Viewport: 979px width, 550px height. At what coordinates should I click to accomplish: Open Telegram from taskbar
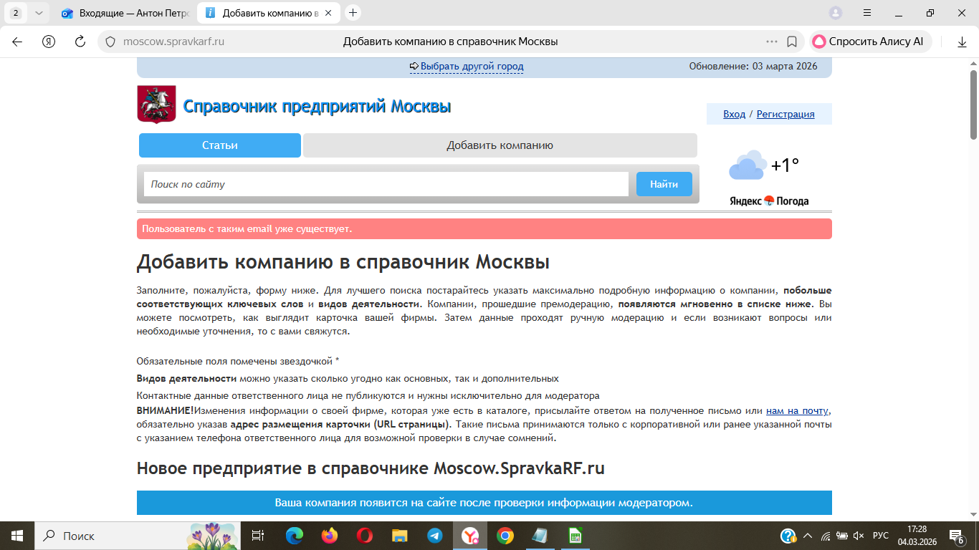(435, 536)
